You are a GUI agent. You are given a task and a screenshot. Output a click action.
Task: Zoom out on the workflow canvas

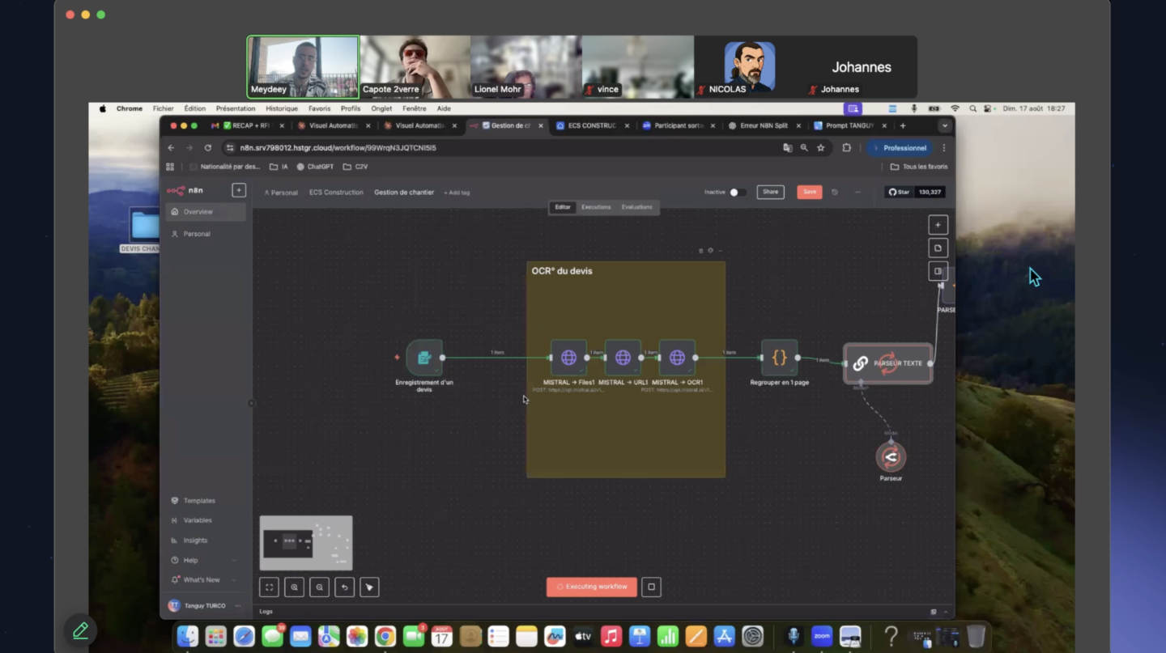click(x=319, y=587)
